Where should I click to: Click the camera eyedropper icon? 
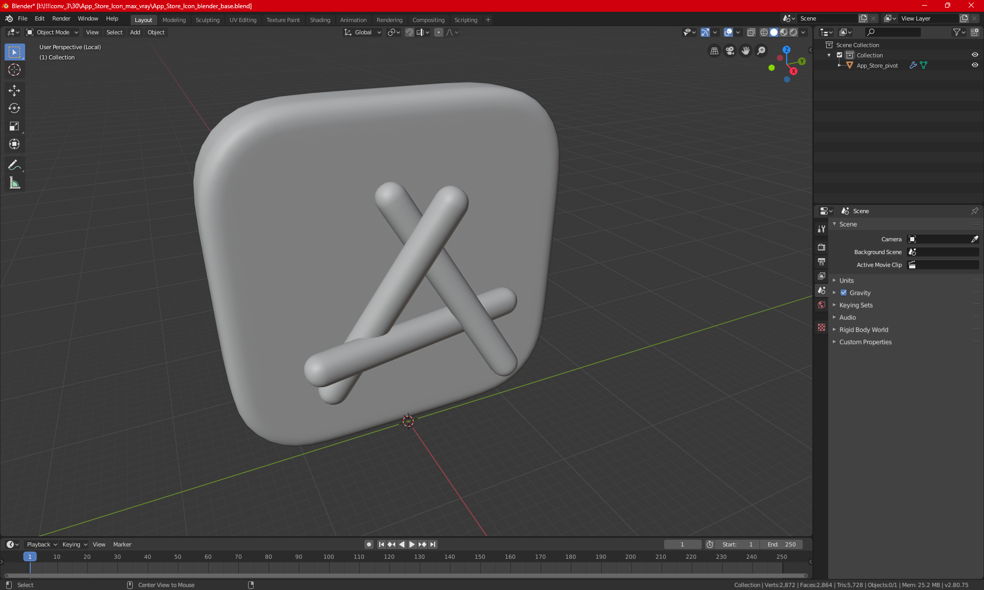(x=975, y=239)
